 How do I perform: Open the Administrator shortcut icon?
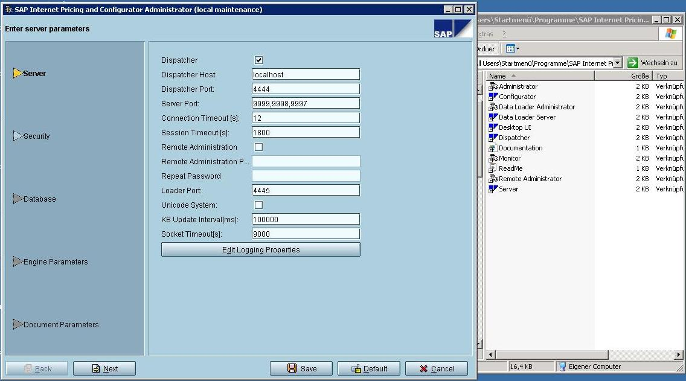[493, 86]
